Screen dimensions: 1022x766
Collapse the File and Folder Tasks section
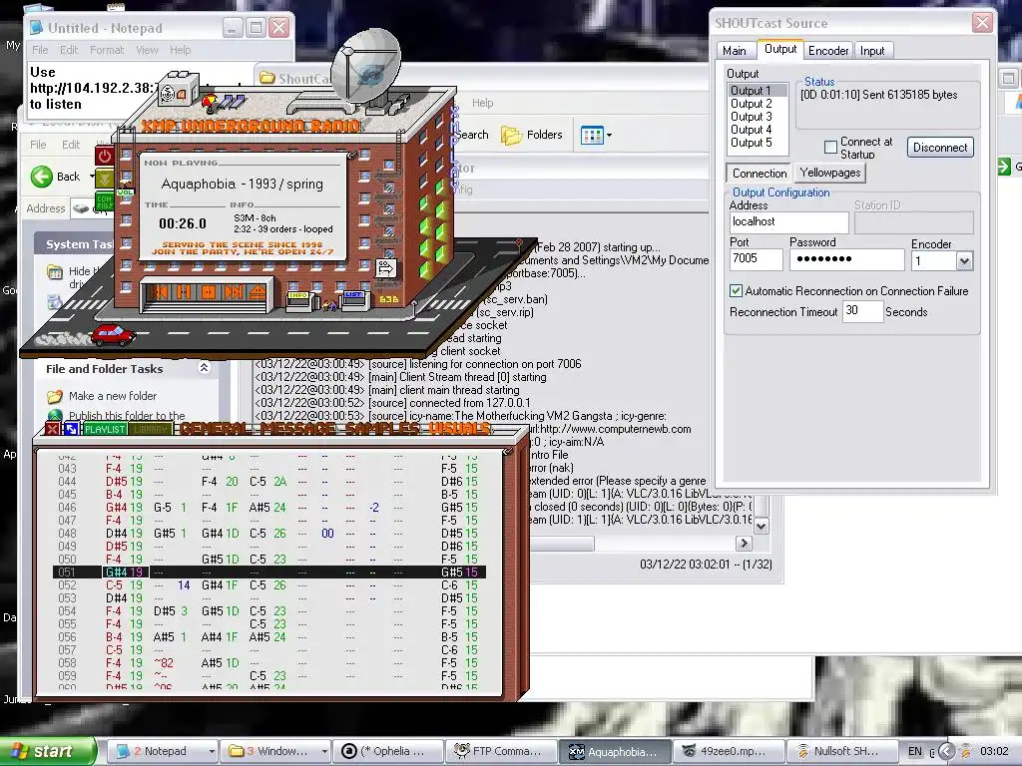204,368
